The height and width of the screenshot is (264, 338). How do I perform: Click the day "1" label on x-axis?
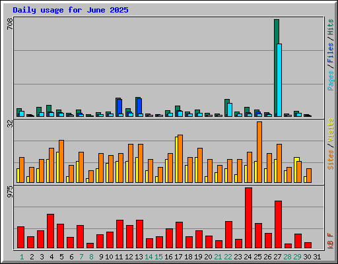pos(22,257)
